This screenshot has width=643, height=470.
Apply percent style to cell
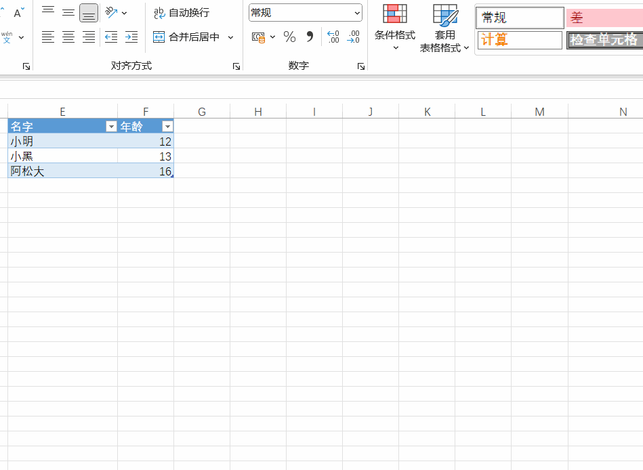click(x=289, y=37)
